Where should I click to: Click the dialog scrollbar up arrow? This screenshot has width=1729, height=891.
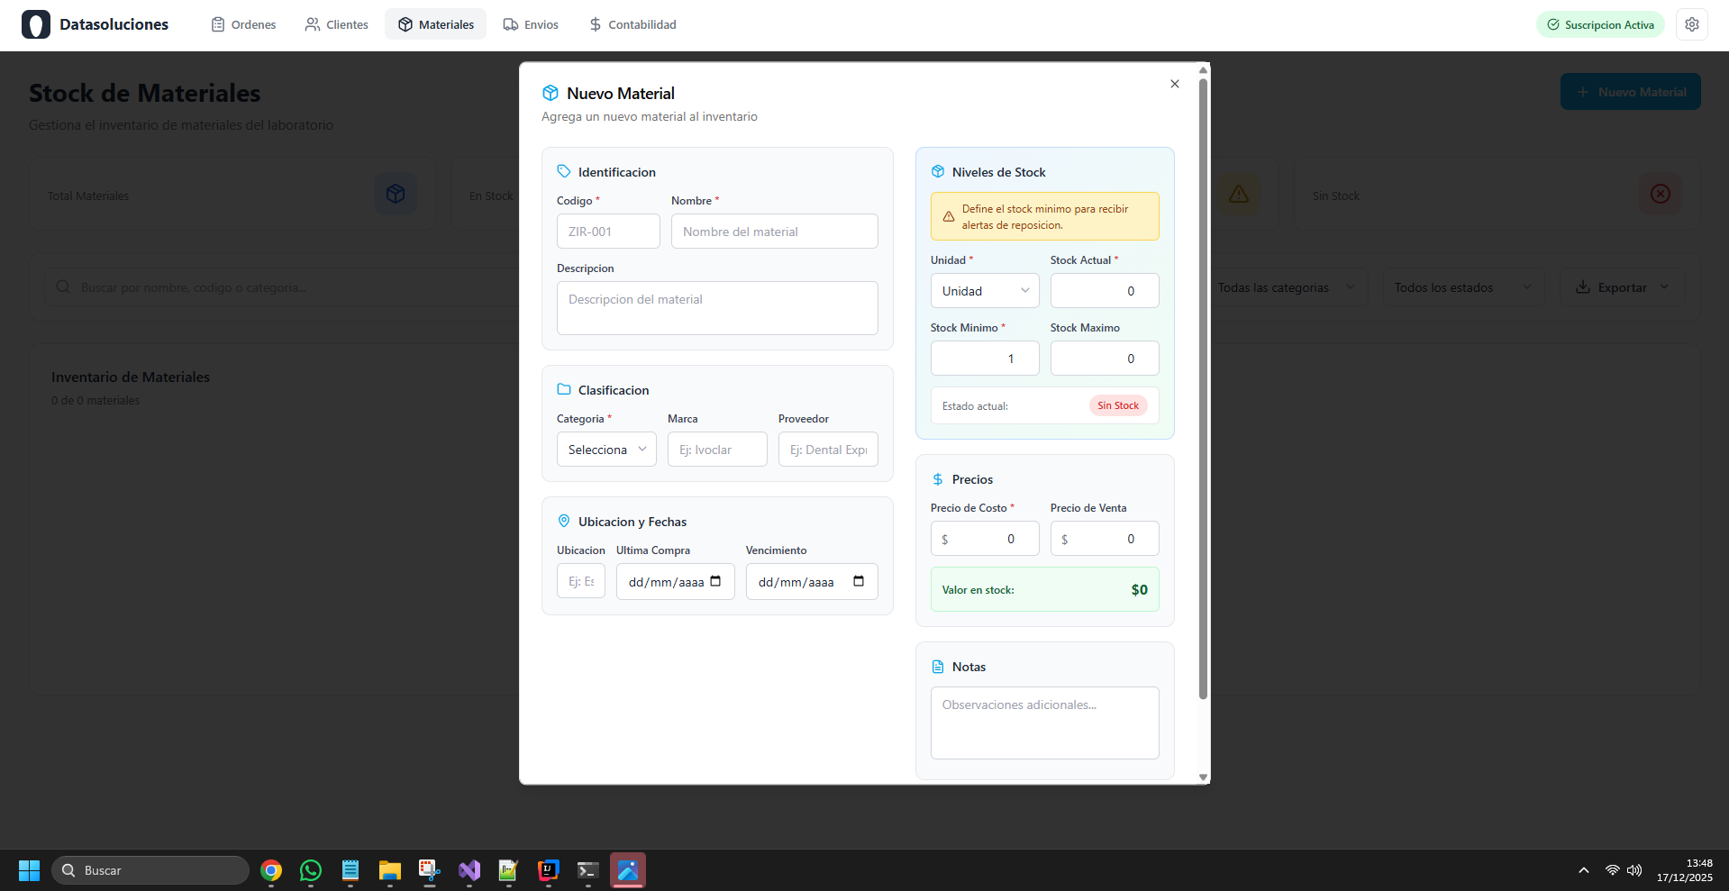1203,69
